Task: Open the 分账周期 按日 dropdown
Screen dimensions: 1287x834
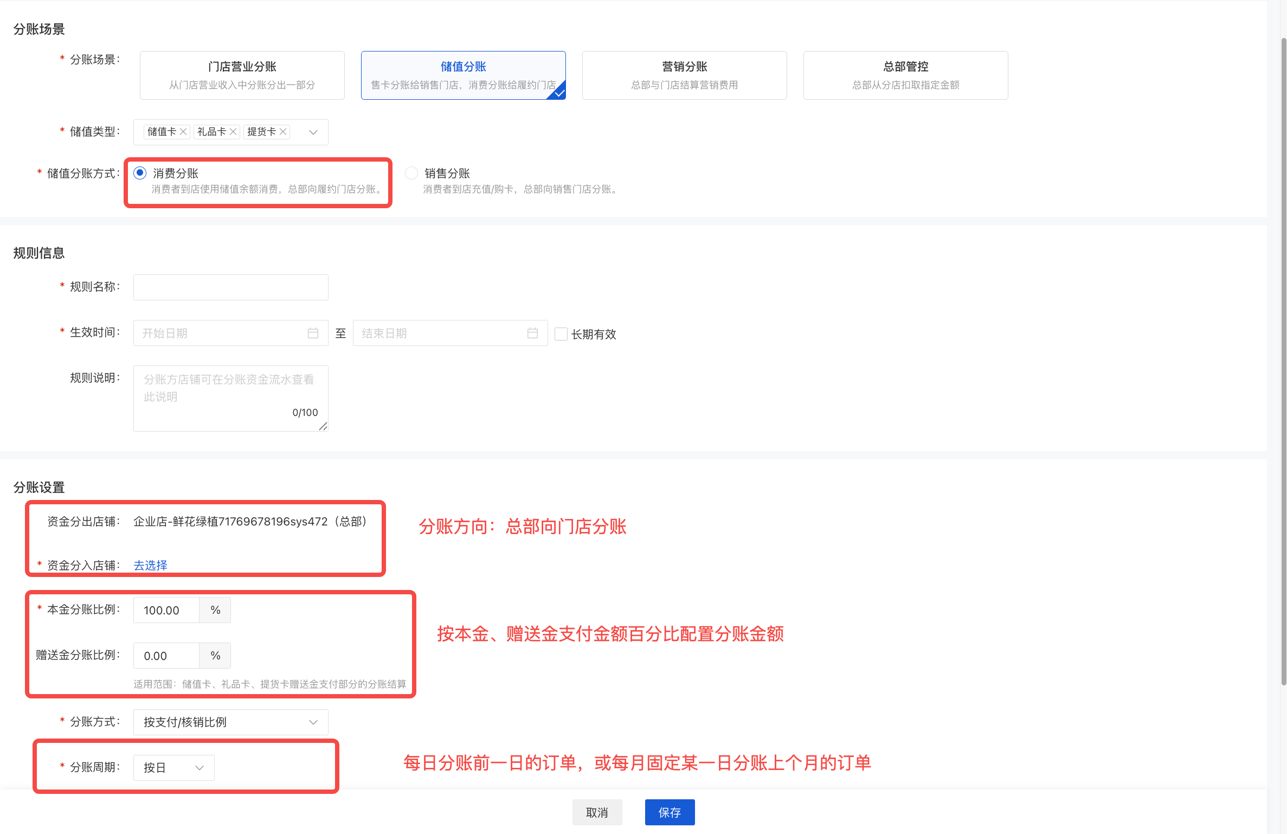Action: [x=173, y=768]
